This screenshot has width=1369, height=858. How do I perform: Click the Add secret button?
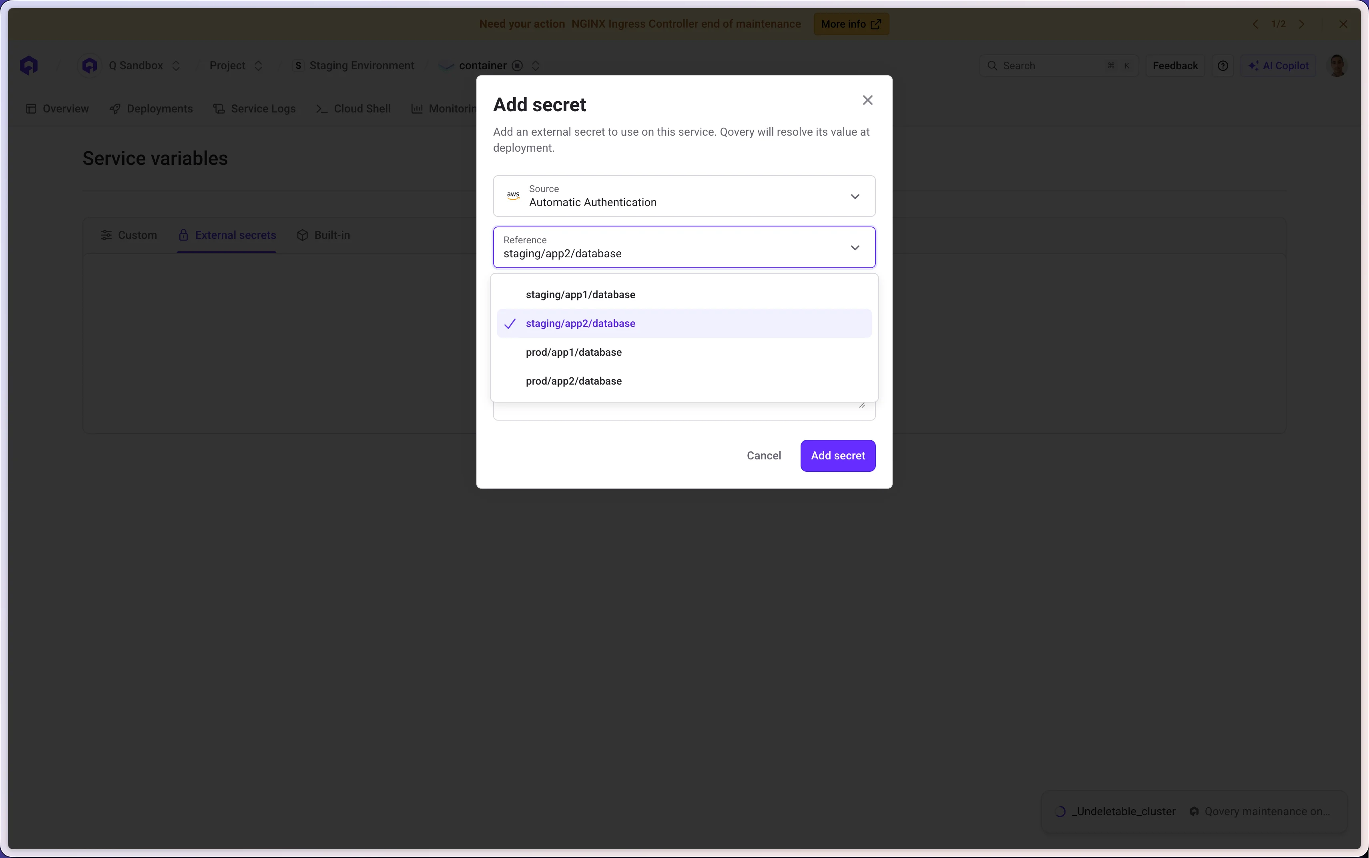[838, 456]
